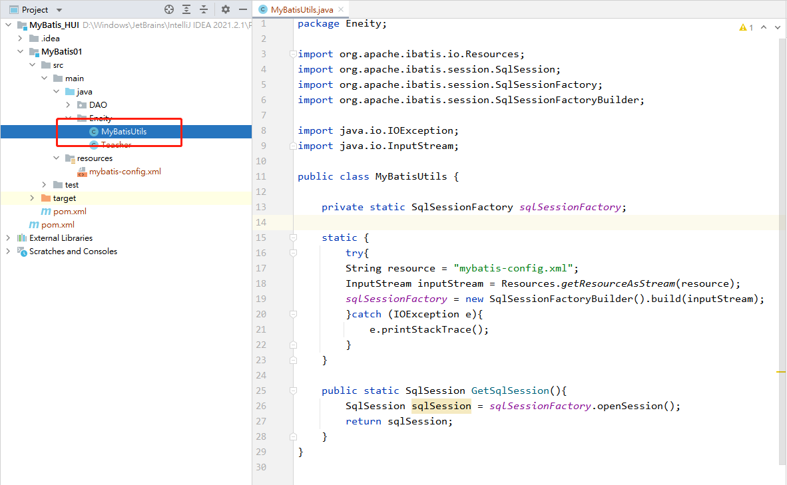
Task: Select MyBatisUtils class in project tree
Action: (123, 132)
